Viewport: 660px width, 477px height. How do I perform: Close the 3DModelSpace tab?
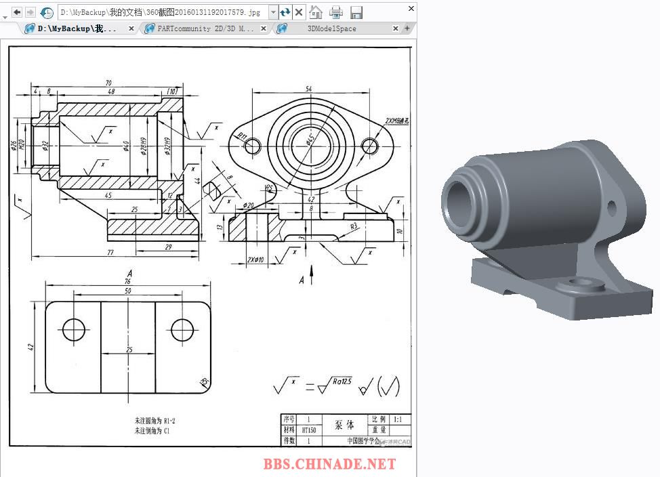tap(396, 28)
